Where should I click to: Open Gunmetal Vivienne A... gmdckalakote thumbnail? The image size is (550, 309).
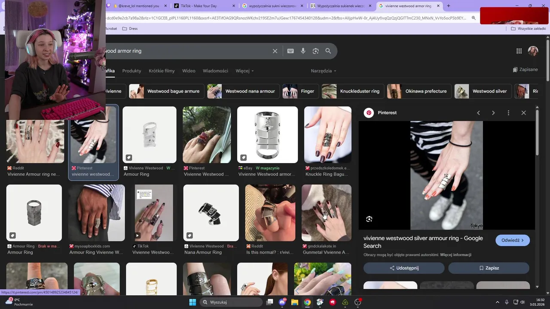click(327, 213)
